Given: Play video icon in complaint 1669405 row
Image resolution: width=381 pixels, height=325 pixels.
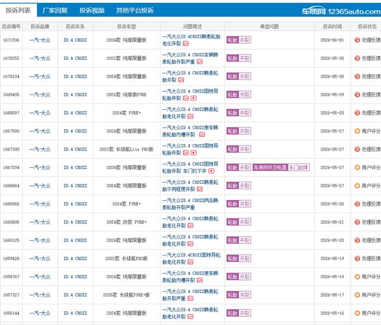Looking at the screenshot, I should click(193, 98).
